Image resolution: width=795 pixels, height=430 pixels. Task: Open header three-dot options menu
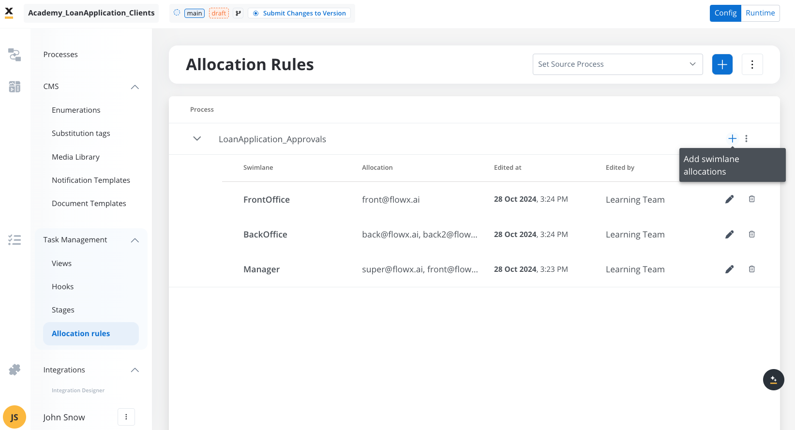(x=752, y=64)
